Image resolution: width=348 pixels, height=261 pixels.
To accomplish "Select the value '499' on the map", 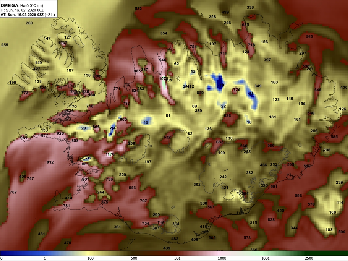I will [x=225, y=12].
